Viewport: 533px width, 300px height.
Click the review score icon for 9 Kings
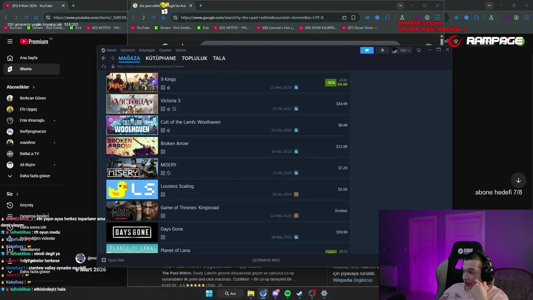pos(296,87)
